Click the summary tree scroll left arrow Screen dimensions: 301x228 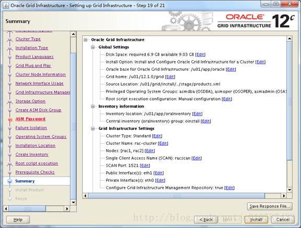(x=85, y=196)
